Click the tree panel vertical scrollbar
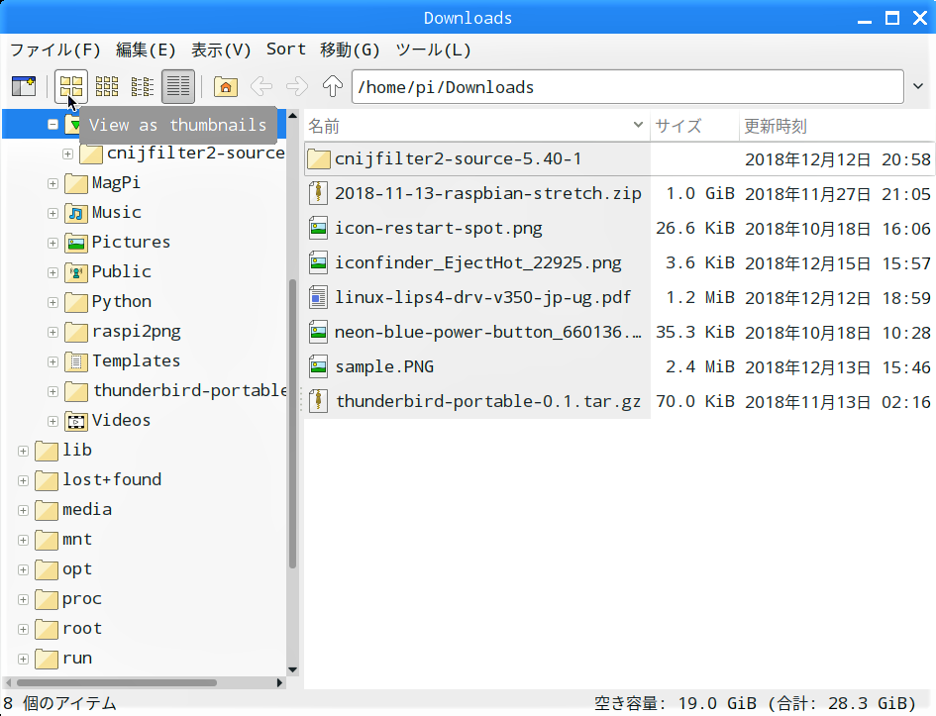 [292, 424]
